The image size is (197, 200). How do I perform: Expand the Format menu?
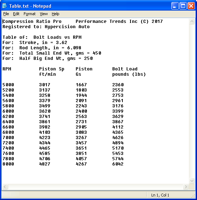coord(30,14)
